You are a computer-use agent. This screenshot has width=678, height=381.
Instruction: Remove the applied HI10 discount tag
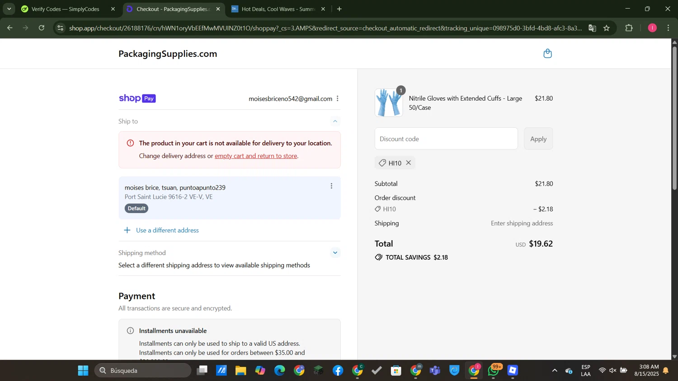tap(409, 163)
